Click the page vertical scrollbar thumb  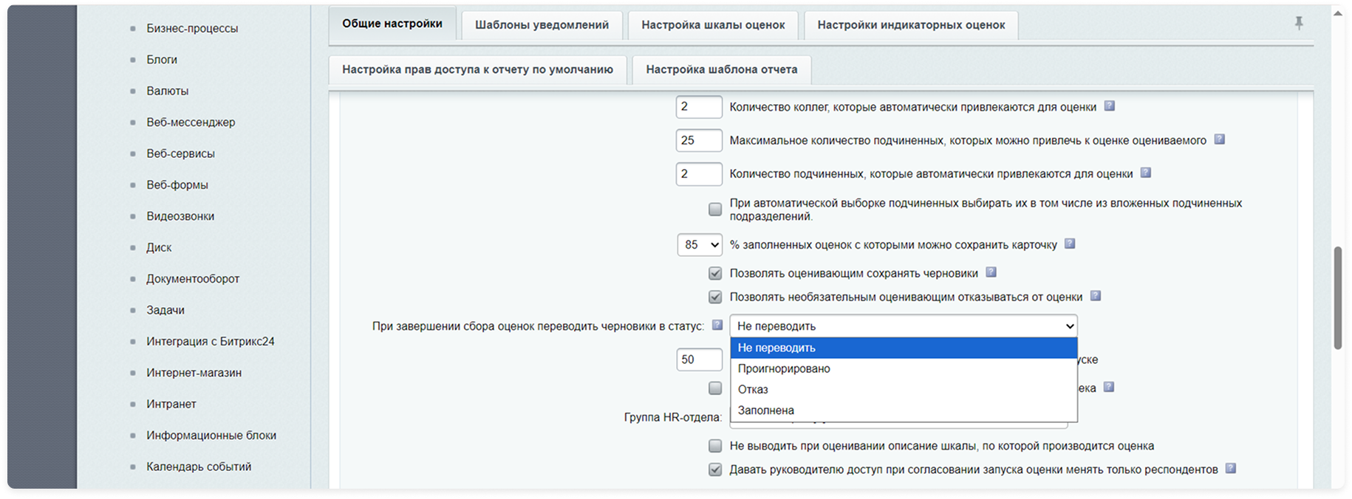1338,297
